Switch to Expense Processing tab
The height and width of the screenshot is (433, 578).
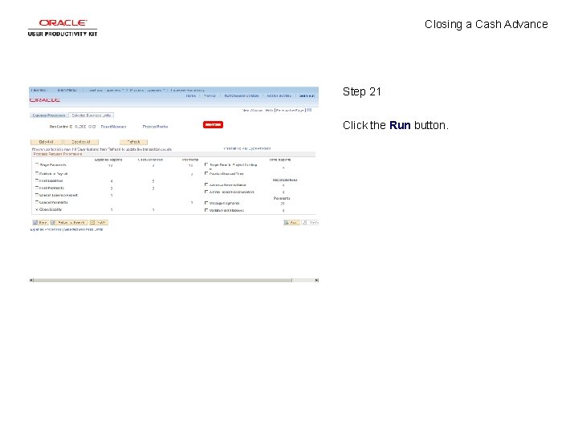tap(49, 115)
